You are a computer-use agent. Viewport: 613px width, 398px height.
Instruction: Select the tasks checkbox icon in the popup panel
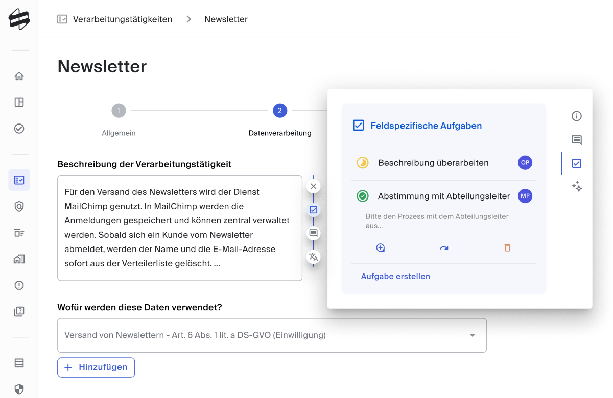[x=577, y=163]
